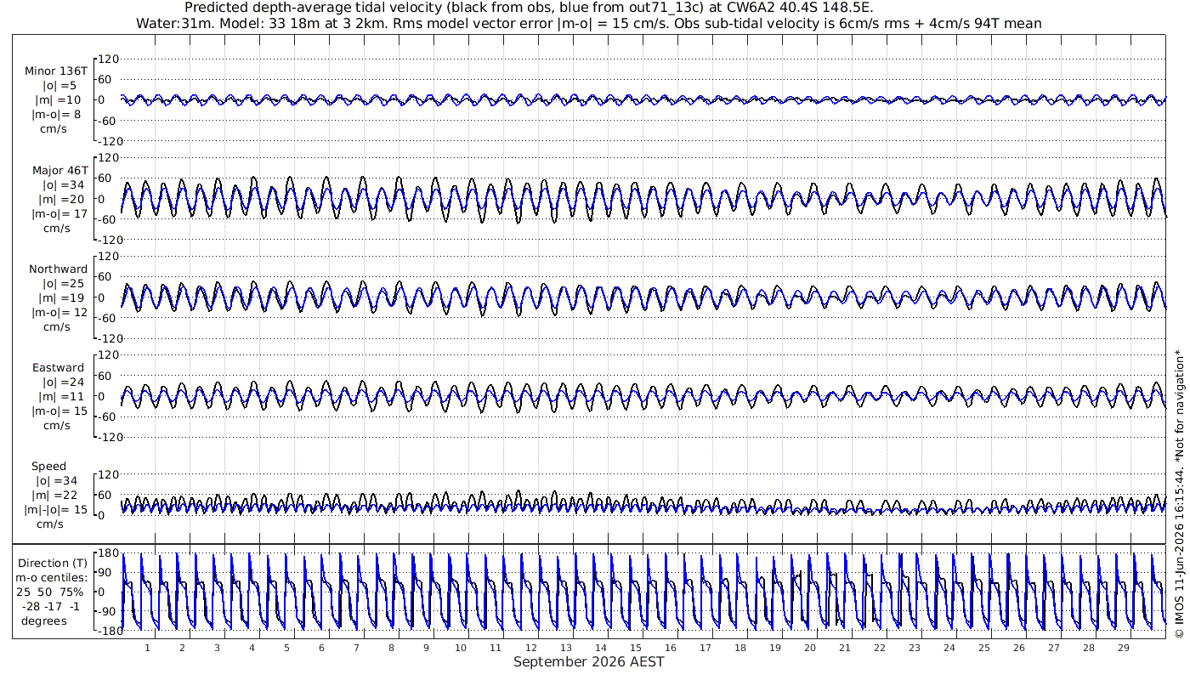The image size is (1190, 680).
Task: Click the Speed panel label
Action: (x=48, y=467)
